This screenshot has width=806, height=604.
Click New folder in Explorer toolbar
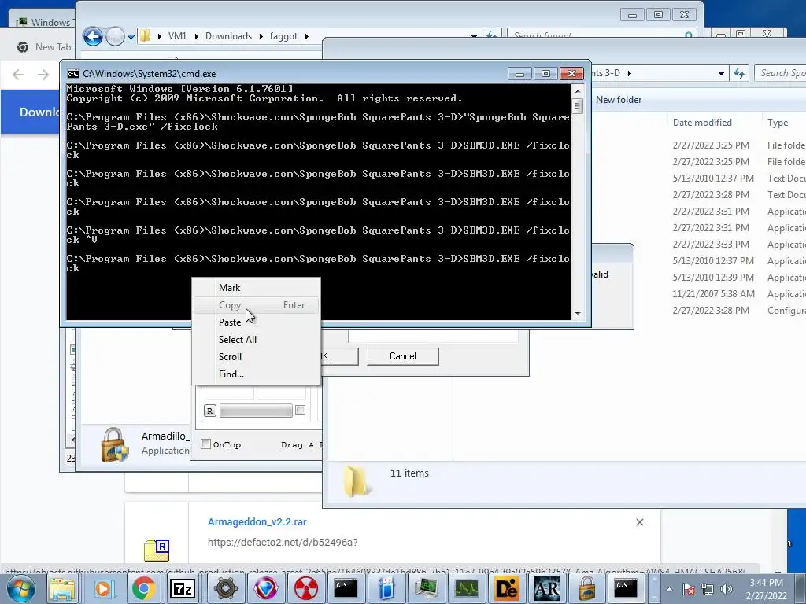coord(619,100)
